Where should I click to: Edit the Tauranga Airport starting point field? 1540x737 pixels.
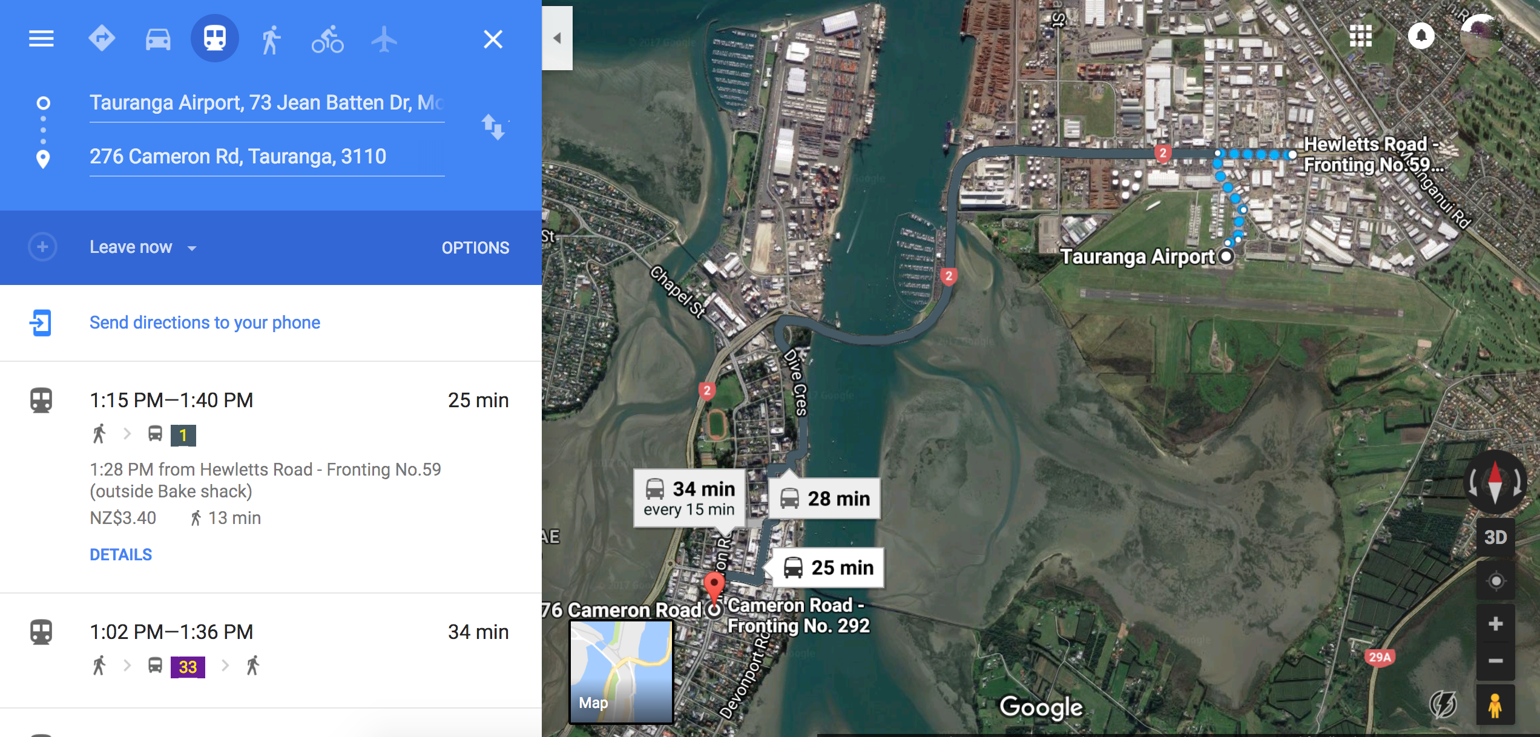[x=267, y=103]
